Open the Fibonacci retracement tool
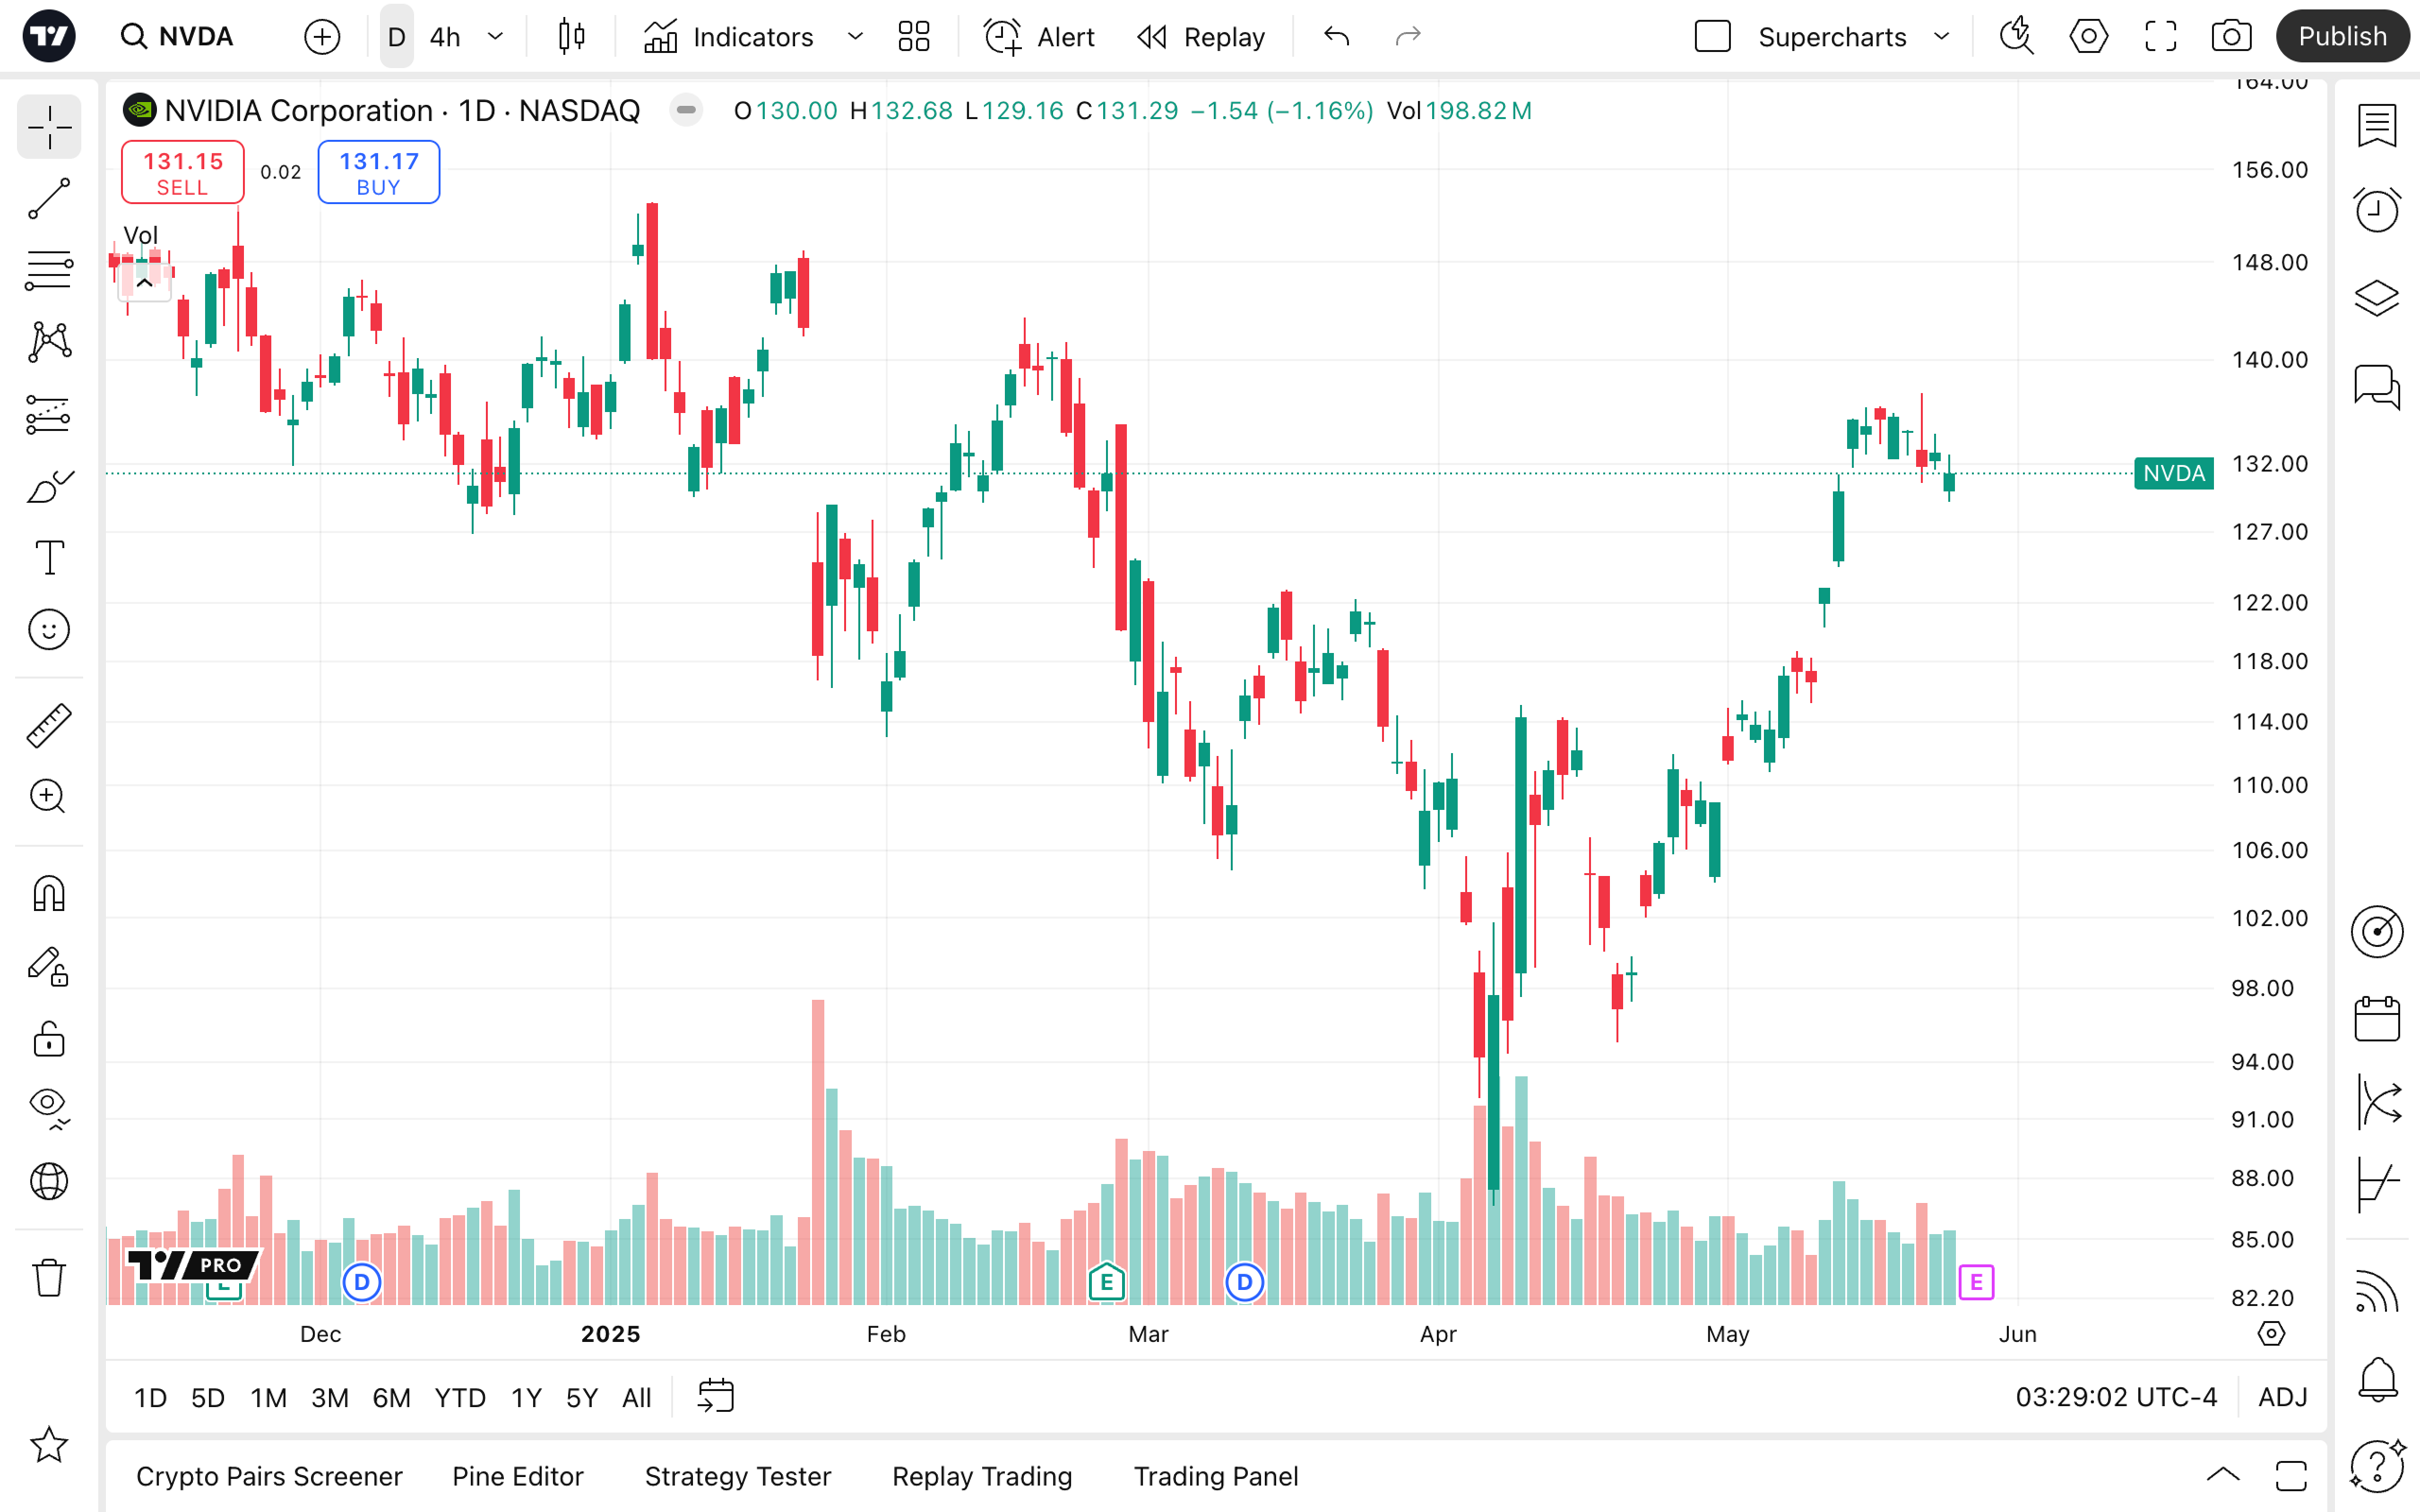Viewport: 2420px width, 1512px height. 48,270
